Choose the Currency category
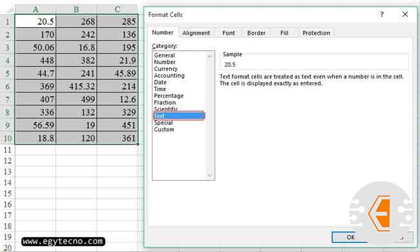This screenshot has width=420, height=252. pyautogui.click(x=165, y=69)
